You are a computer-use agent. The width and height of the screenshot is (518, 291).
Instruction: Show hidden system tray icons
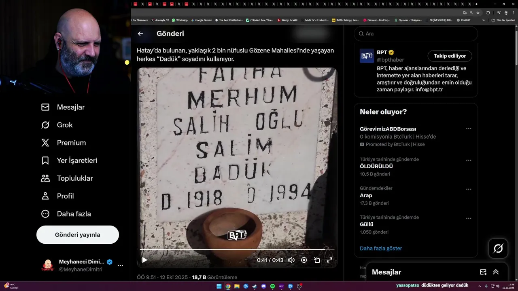(480, 286)
